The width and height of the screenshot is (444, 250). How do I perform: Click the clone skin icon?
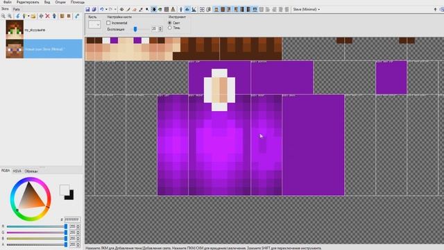(54, 16)
